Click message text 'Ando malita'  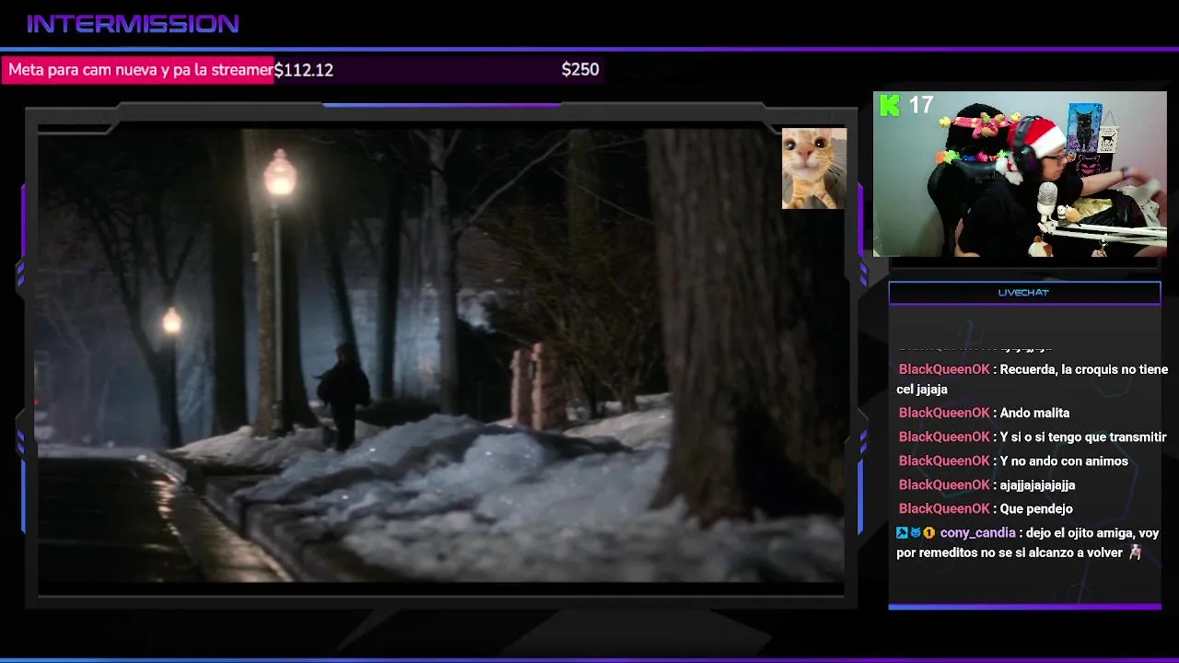1034,413
